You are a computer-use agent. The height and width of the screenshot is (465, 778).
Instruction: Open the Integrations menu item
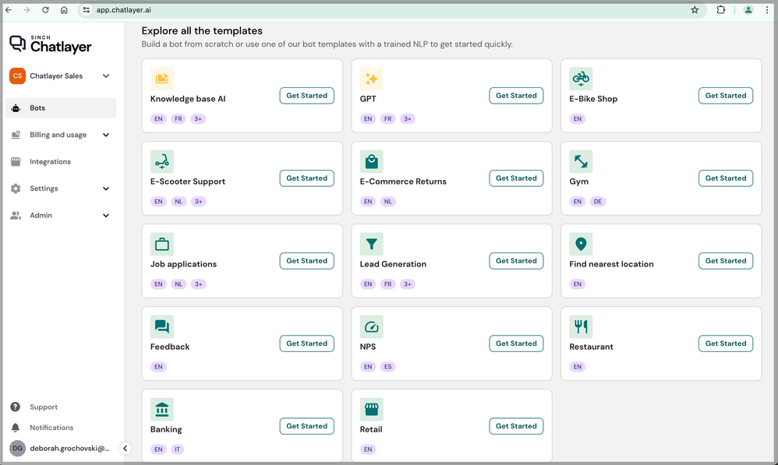pos(61,161)
